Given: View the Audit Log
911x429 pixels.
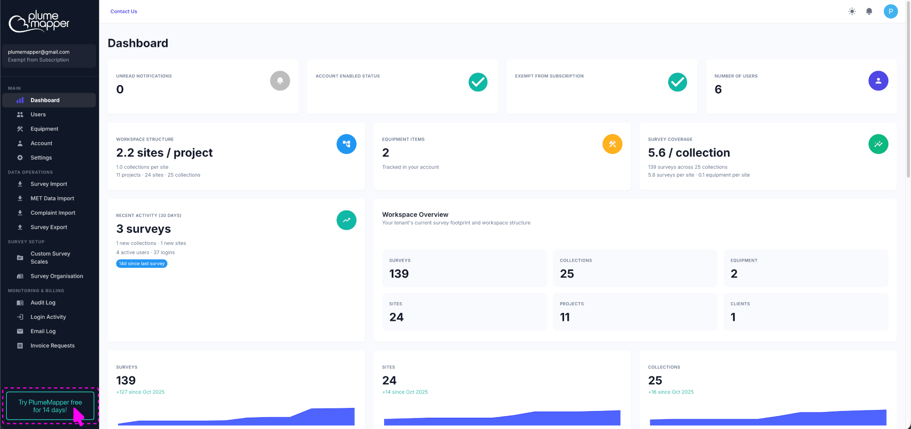Looking at the screenshot, I should [49, 303].
